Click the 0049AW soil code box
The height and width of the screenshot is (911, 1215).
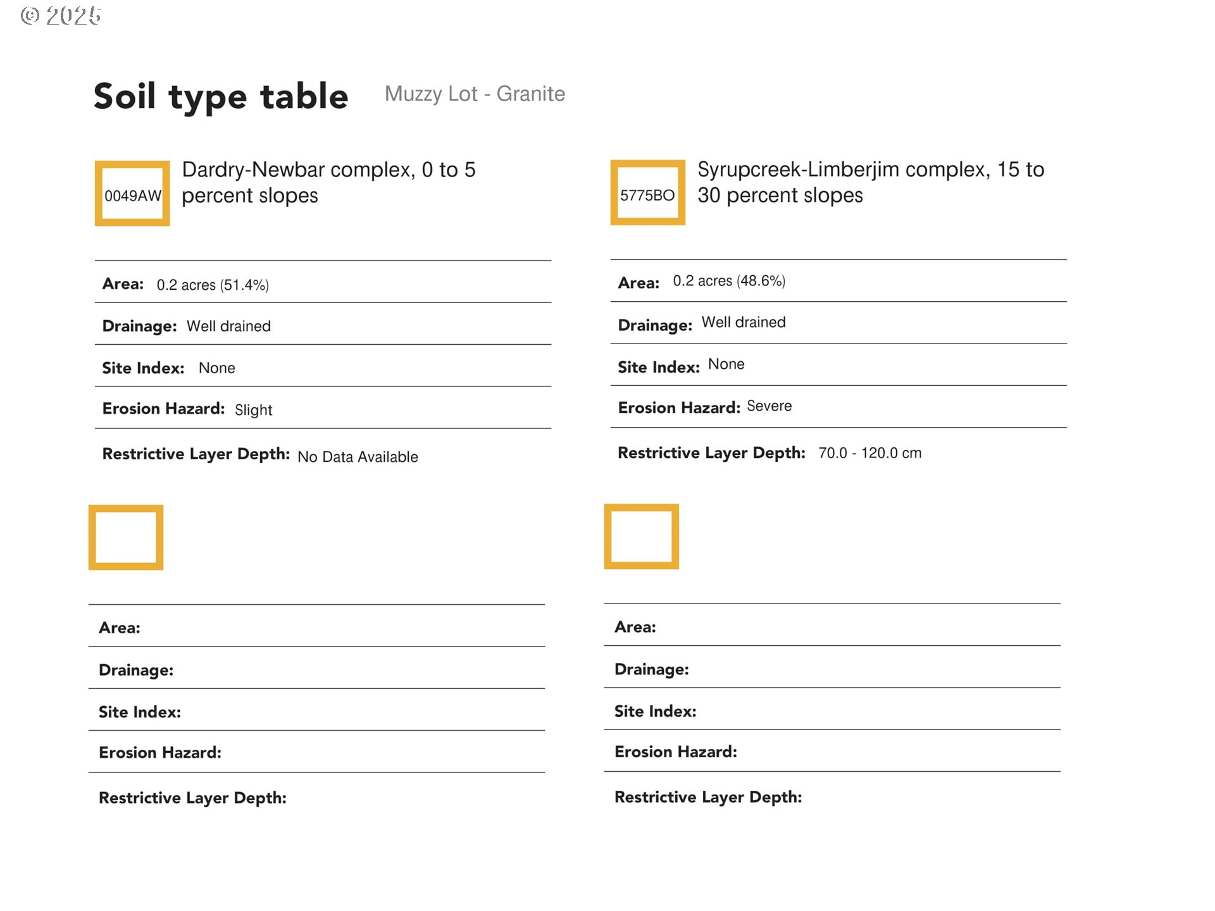pyautogui.click(x=132, y=194)
